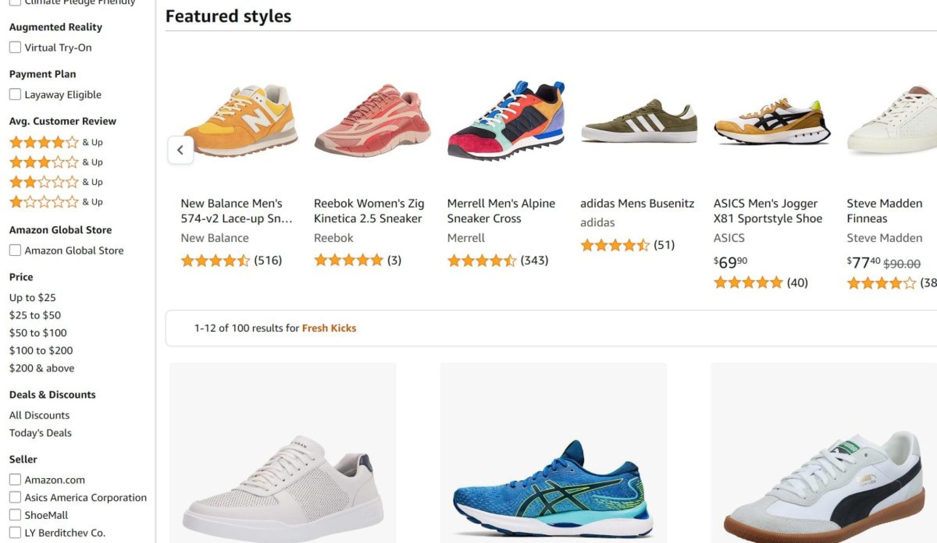Open ASICS Jogger X81 star ratings
937x543 pixels.
click(748, 283)
